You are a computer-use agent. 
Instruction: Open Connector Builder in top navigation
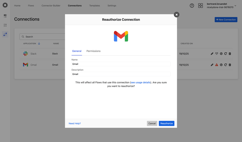pyautogui.click(x=51, y=5)
